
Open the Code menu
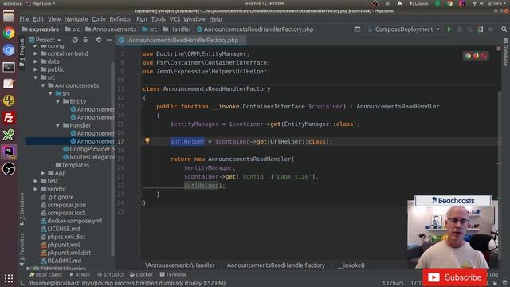coord(99,19)
